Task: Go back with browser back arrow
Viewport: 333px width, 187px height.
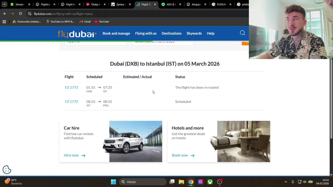Action: [5, 14]
